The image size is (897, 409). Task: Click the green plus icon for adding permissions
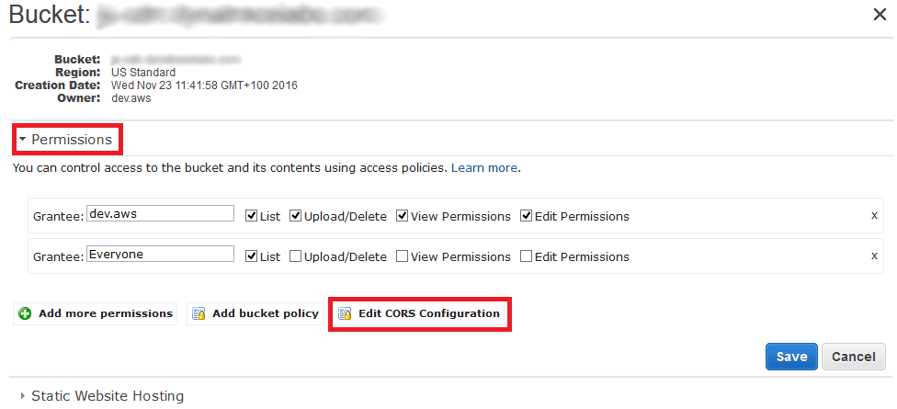(x=25, y=314)
